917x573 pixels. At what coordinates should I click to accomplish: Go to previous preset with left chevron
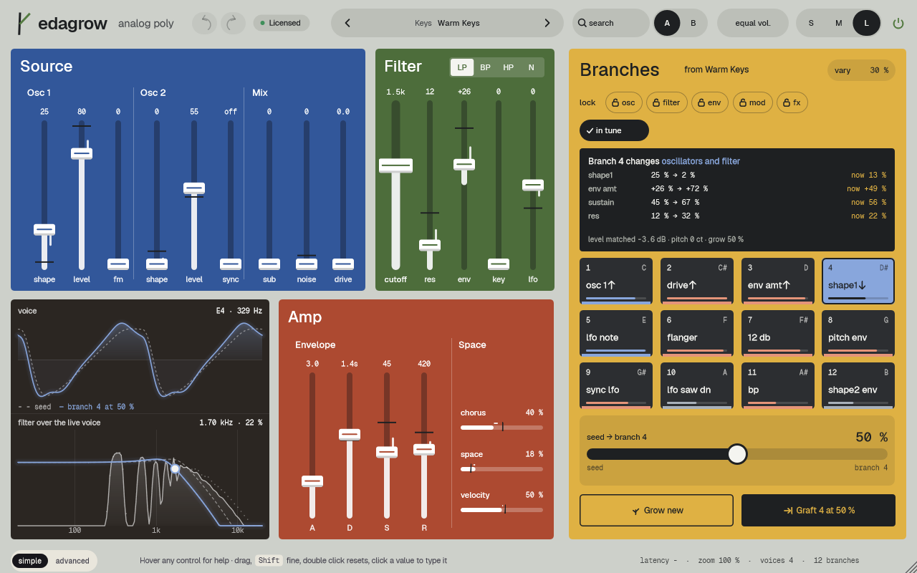click(347, 23)
